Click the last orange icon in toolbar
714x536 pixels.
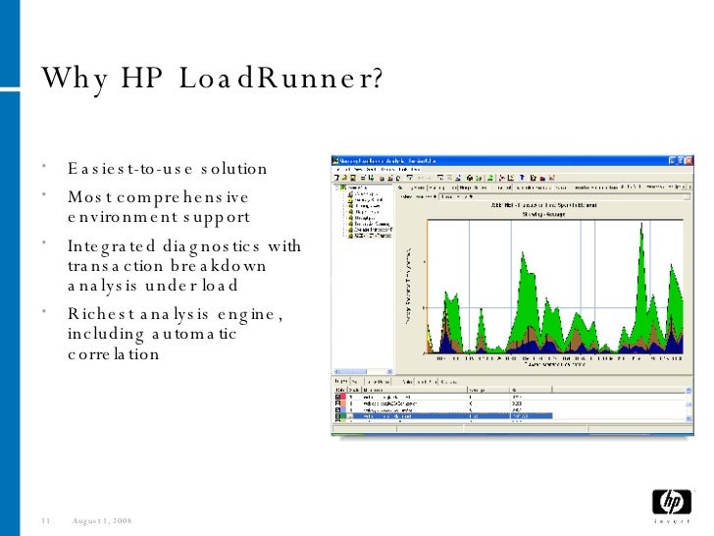click(552, 178)
